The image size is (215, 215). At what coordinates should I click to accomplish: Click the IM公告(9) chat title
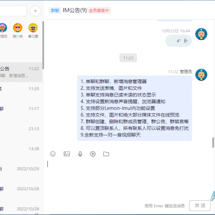click(75, 10)
